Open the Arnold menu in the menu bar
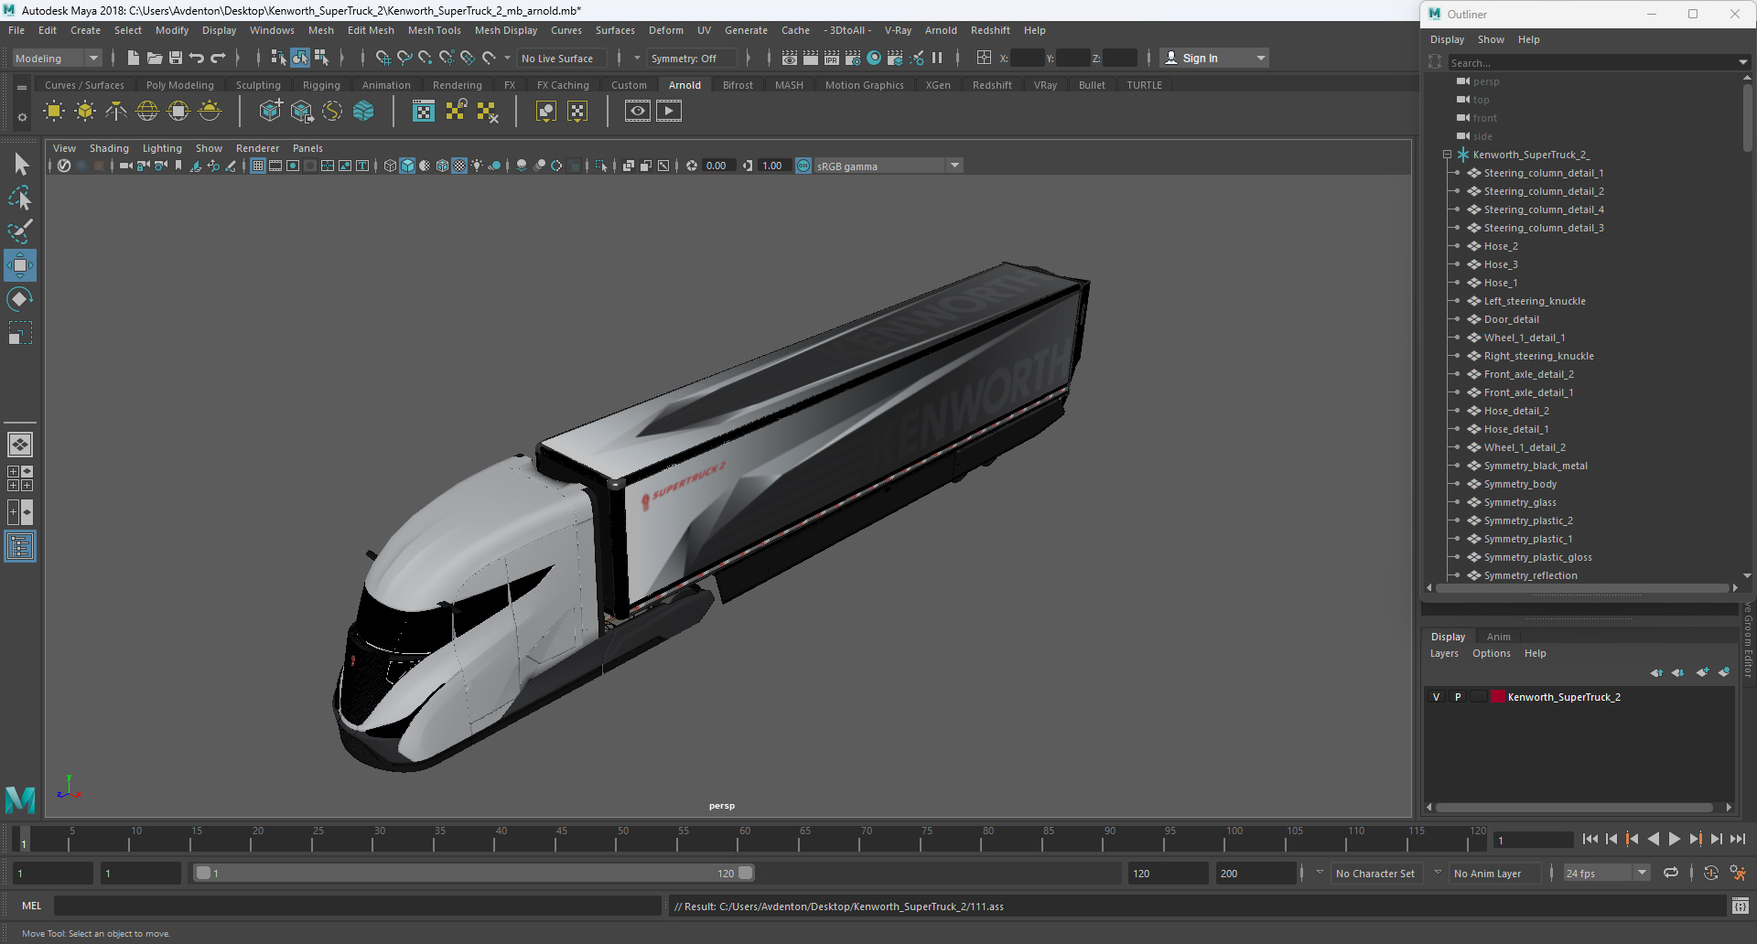Screen dimensions: 1757x944 940,30
